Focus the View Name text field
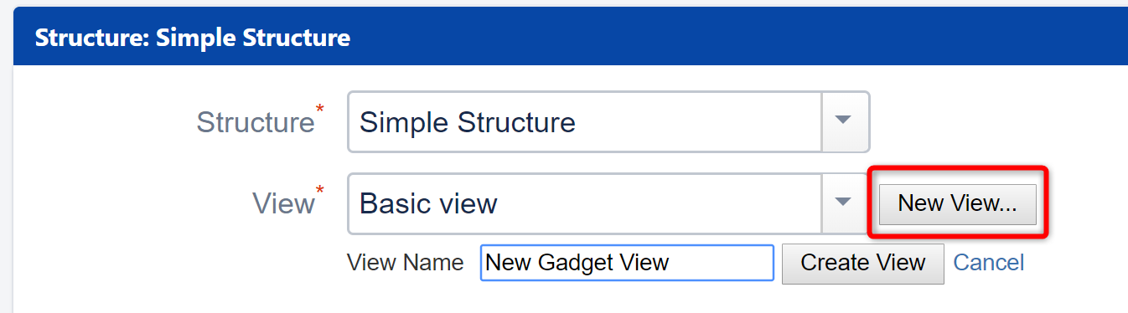Screen dimensions: 1128x313 pos(627,263)
